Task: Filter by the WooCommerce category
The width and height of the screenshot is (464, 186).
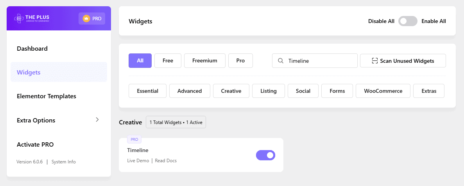Action: point(383,91)
